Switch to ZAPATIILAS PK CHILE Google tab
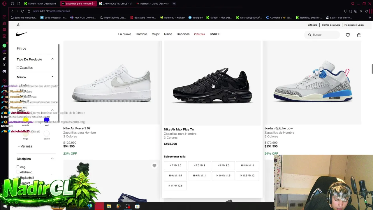The height and width of the screenshot is (210, 373). pyautogui.click(x=116, y=3)
